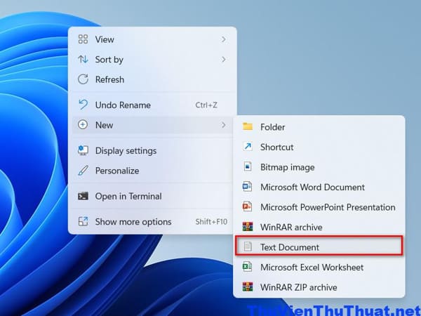Screen dimensions: 421x316
Task: Click the WinRAR ZIP archive icon
Action: pos(248,287)
